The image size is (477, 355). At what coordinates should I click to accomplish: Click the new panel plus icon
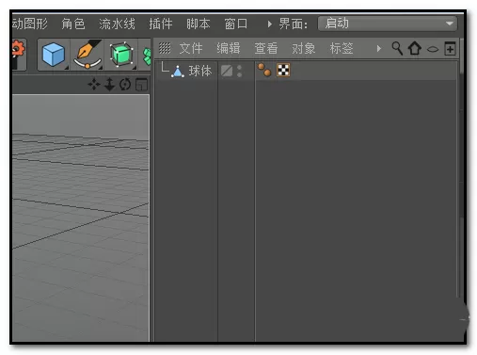(x=450, y=48)
